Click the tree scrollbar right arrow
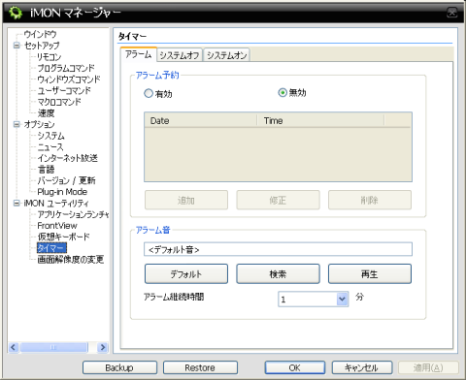The image size is (466, 380). (x=103, y=347)
